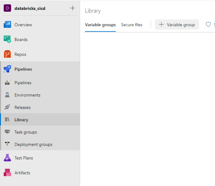Image resolution: width=215 pixels, height=186 pixels.
Task: Open the Task groups menu label
Action: [x=26, y=132]
